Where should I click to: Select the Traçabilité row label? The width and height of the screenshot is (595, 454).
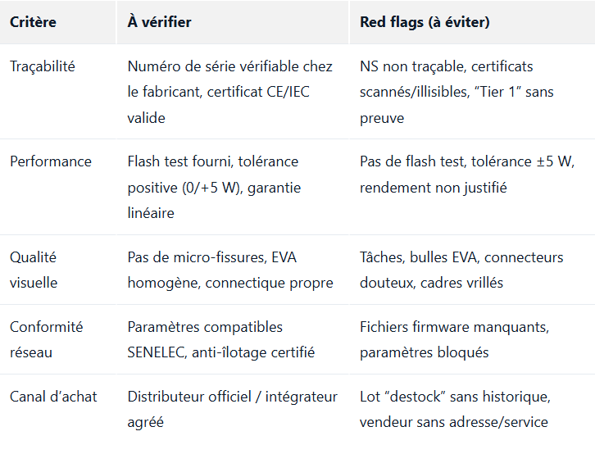coord(42,66)
